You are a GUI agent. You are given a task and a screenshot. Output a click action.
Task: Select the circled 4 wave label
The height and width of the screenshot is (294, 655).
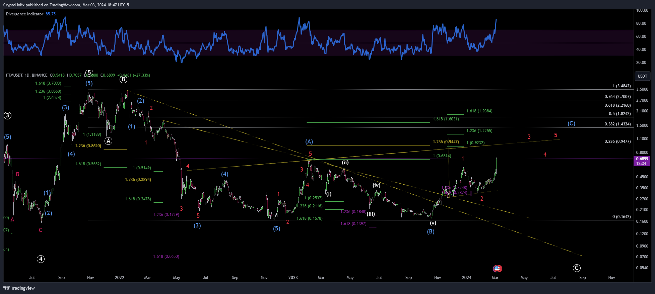tap(41, 259)
